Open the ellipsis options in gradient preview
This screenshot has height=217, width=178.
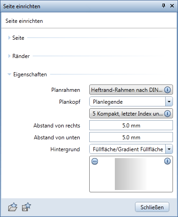[x=95, y=161]
